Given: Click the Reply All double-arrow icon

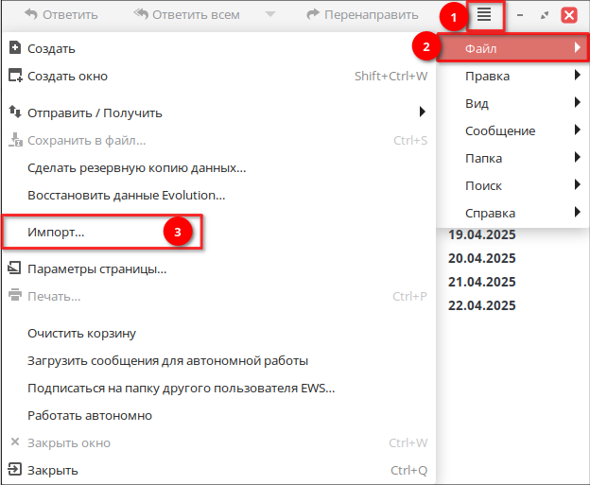Looking at the screenshot, I should point(141,15).
